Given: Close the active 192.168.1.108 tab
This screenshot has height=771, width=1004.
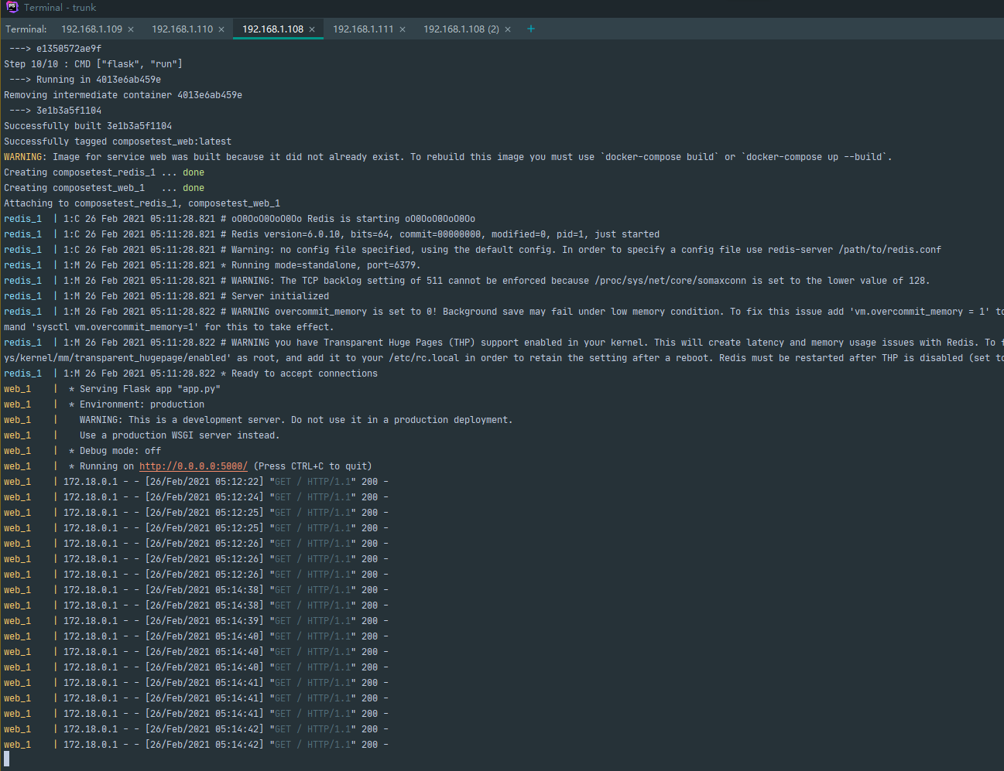Looking at the screenshot, I should pos(312,29).
